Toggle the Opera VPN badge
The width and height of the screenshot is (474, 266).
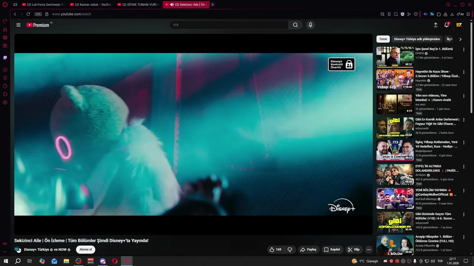(x=38, y=14)
